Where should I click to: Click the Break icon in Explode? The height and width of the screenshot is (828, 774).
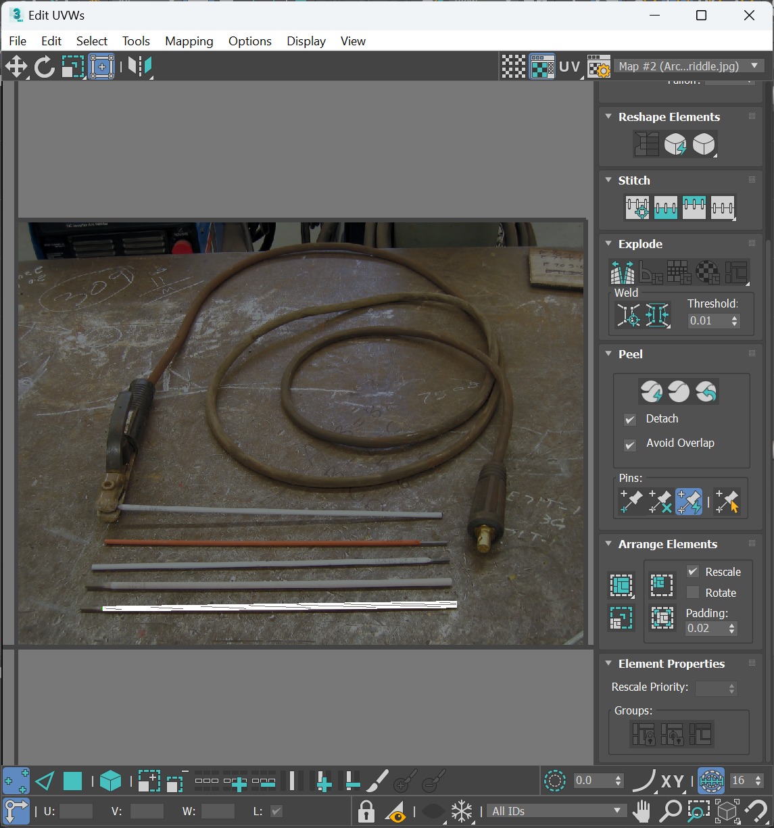tap(622, 272)
